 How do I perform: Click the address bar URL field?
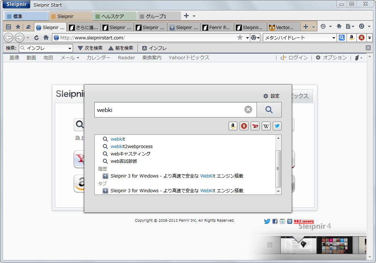(145, 38)
